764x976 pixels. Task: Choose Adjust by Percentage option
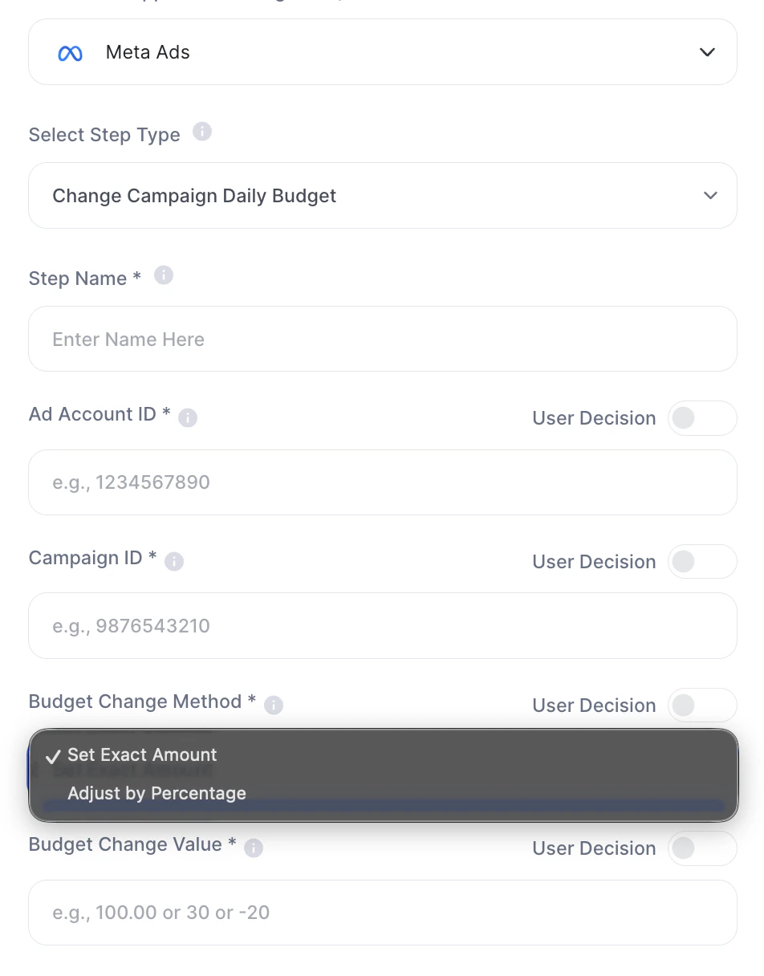click(156, 793)
